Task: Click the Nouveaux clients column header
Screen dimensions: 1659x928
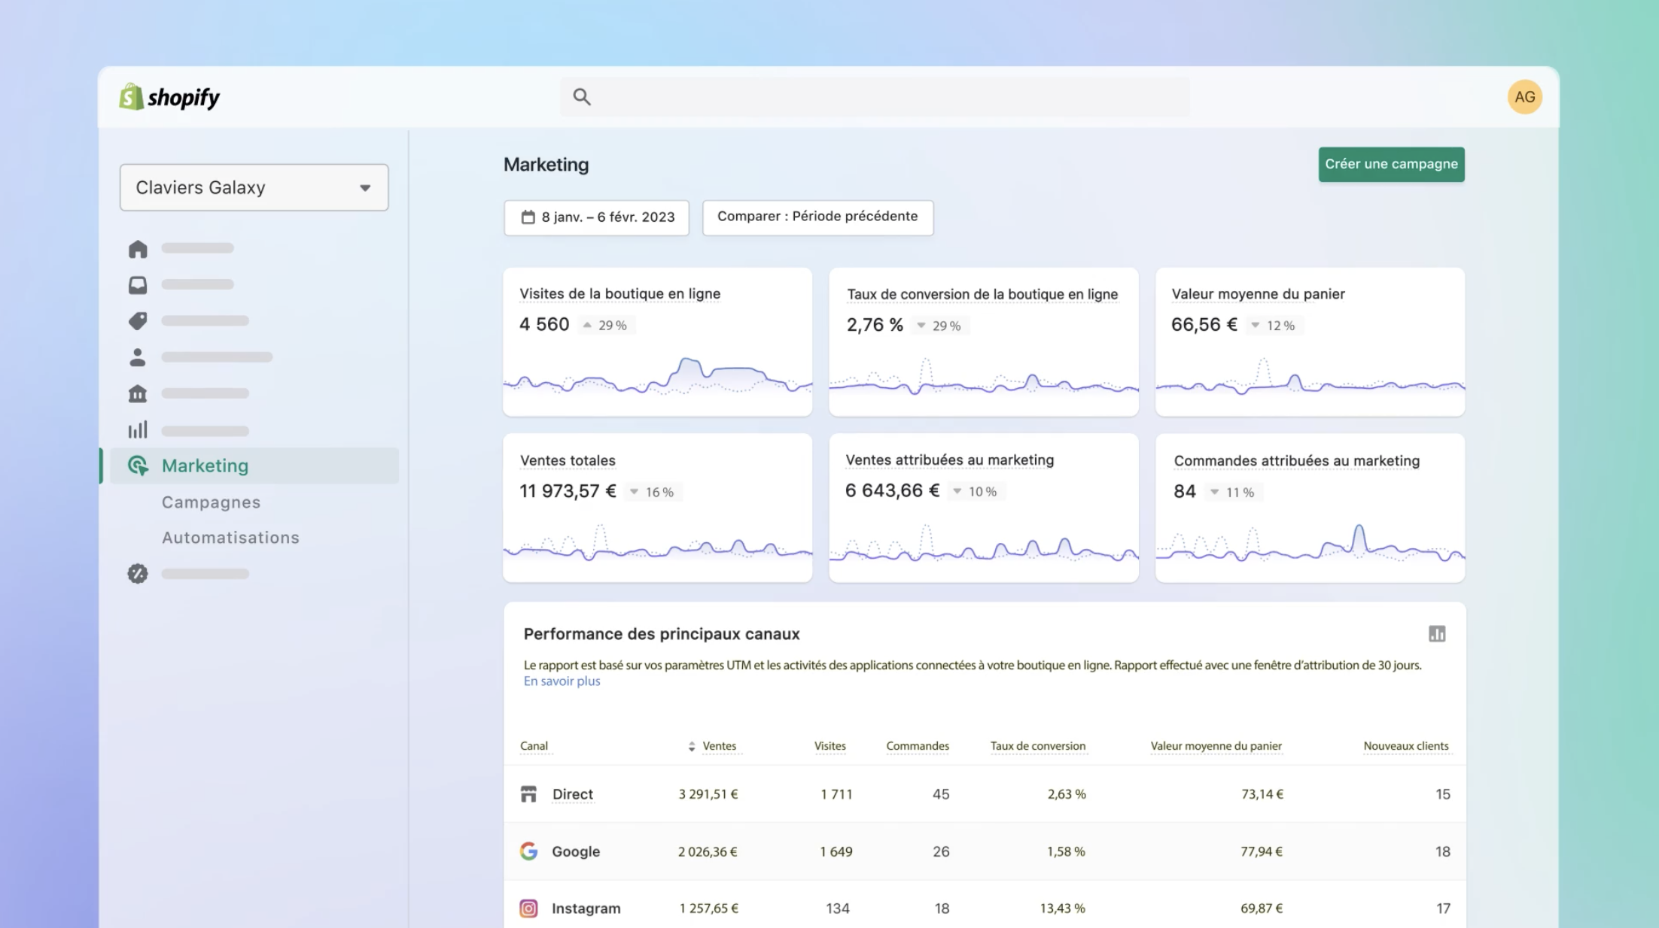Action: tap(1406, 746)
